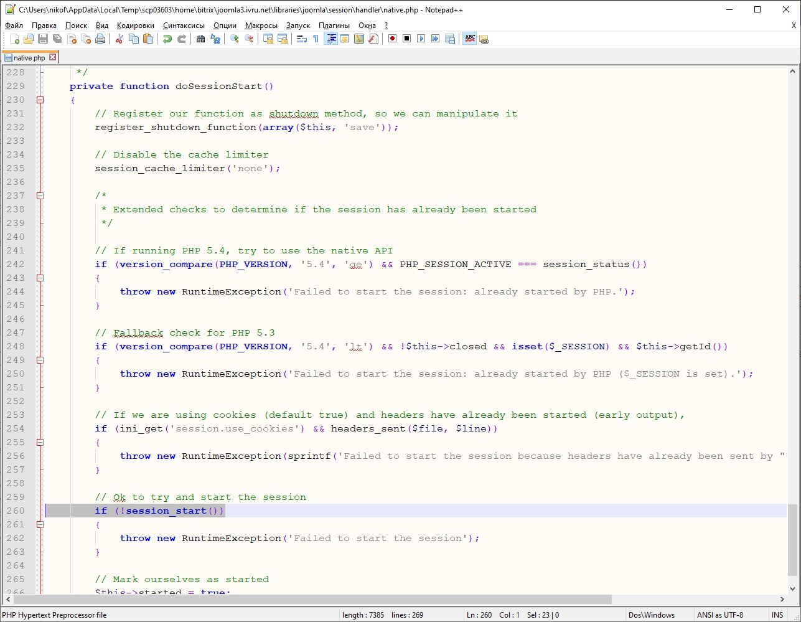Open the Опции menu
801x622 pixels.
coord(225,26)
